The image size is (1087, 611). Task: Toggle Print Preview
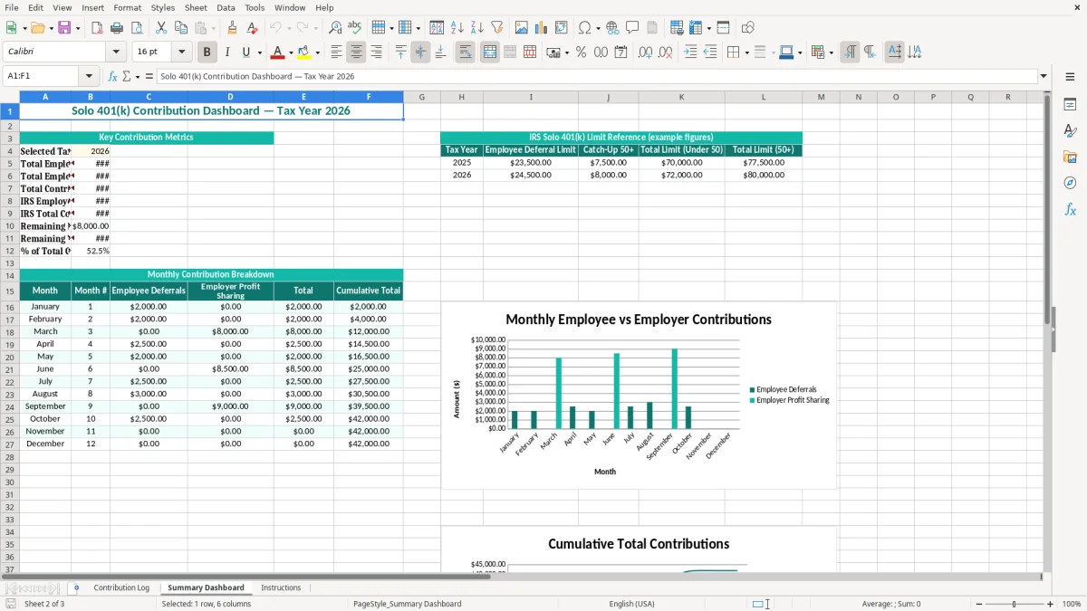pos(136,28)
